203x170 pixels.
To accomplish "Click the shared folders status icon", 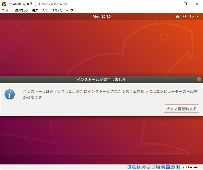I will 154,167.
